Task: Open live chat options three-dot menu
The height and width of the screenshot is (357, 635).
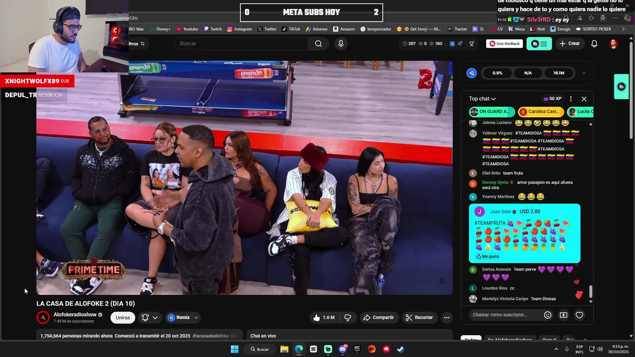Action: (571, 99)
